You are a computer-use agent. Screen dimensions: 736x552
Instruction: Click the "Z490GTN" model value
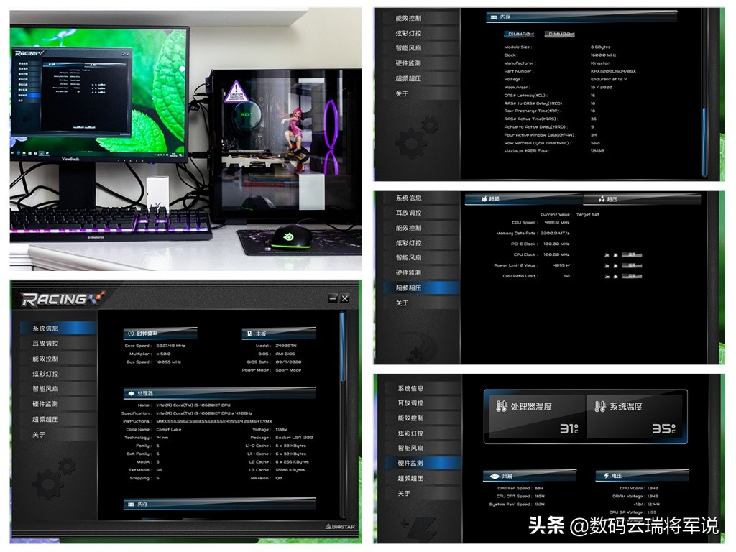coord(286,346)
